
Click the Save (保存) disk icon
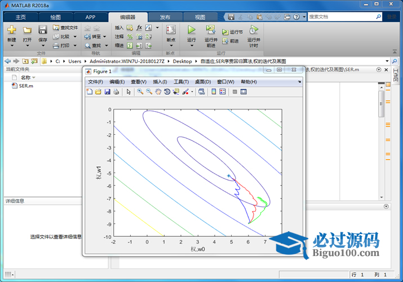pyautogui.click(x=43, y=30)
